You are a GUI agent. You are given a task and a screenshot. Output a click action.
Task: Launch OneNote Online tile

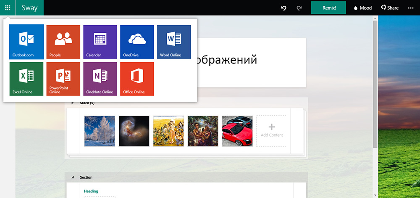pos(100,79)
